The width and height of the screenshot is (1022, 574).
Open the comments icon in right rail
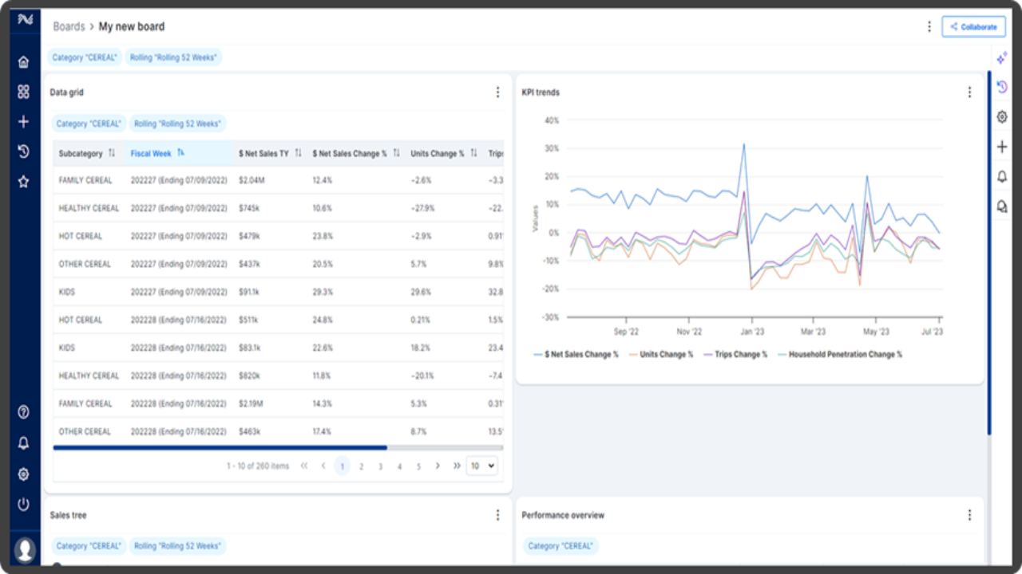(x=1002, y=206)
